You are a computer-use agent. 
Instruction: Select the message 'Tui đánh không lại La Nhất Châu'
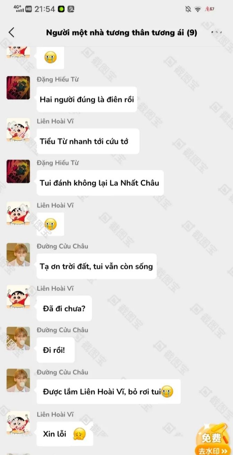pyautogui.click(x=100, y=183)
